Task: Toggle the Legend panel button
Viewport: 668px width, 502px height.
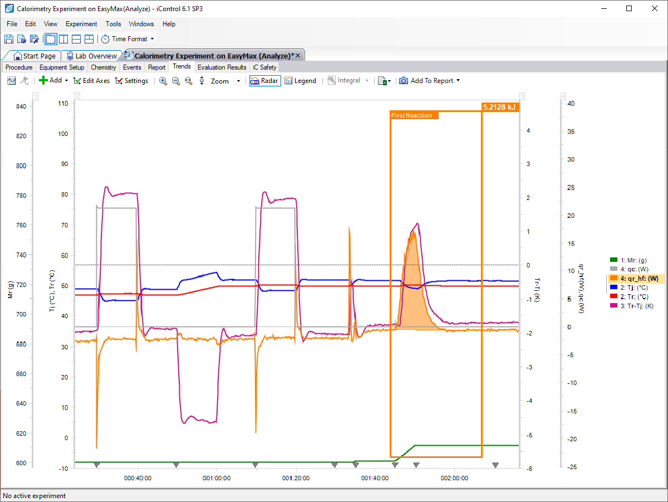Action: (300, 81)
